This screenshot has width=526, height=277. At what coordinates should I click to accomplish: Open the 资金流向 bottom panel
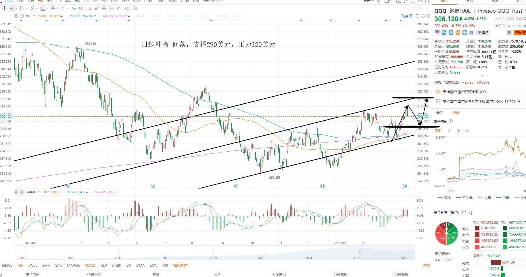(33, 275)
